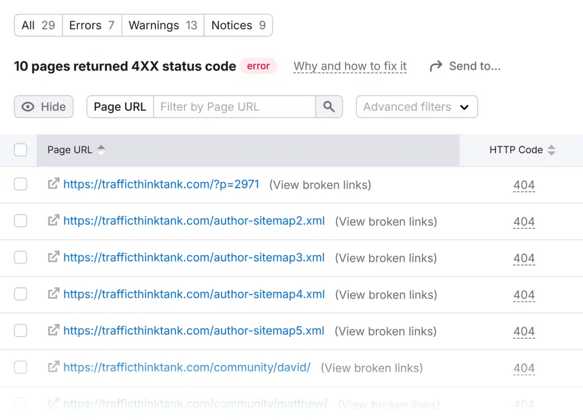The image size is (583, 420).
Task: Open external link icon for author-sitemap3.xml
Action: [x=54, y=257]
